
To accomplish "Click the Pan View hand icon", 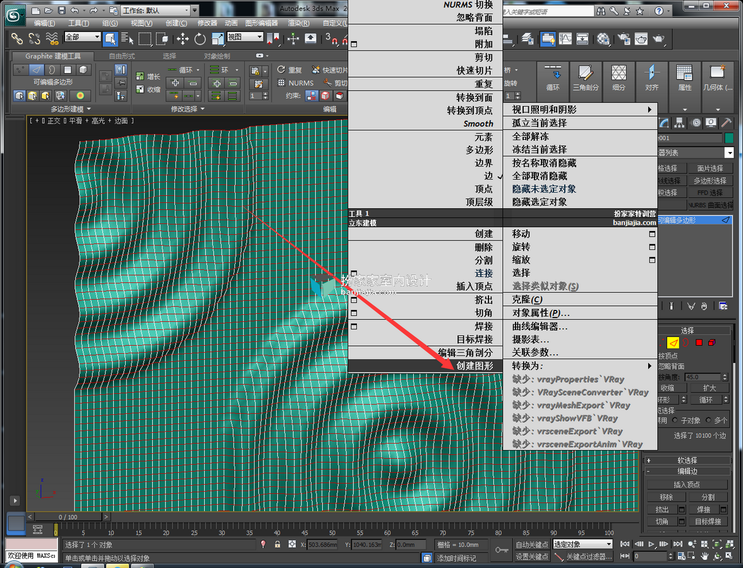I will tap(705, 556).
